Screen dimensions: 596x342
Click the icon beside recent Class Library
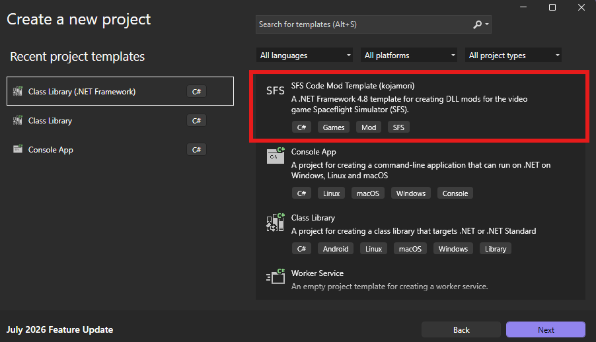click(17, 120)
